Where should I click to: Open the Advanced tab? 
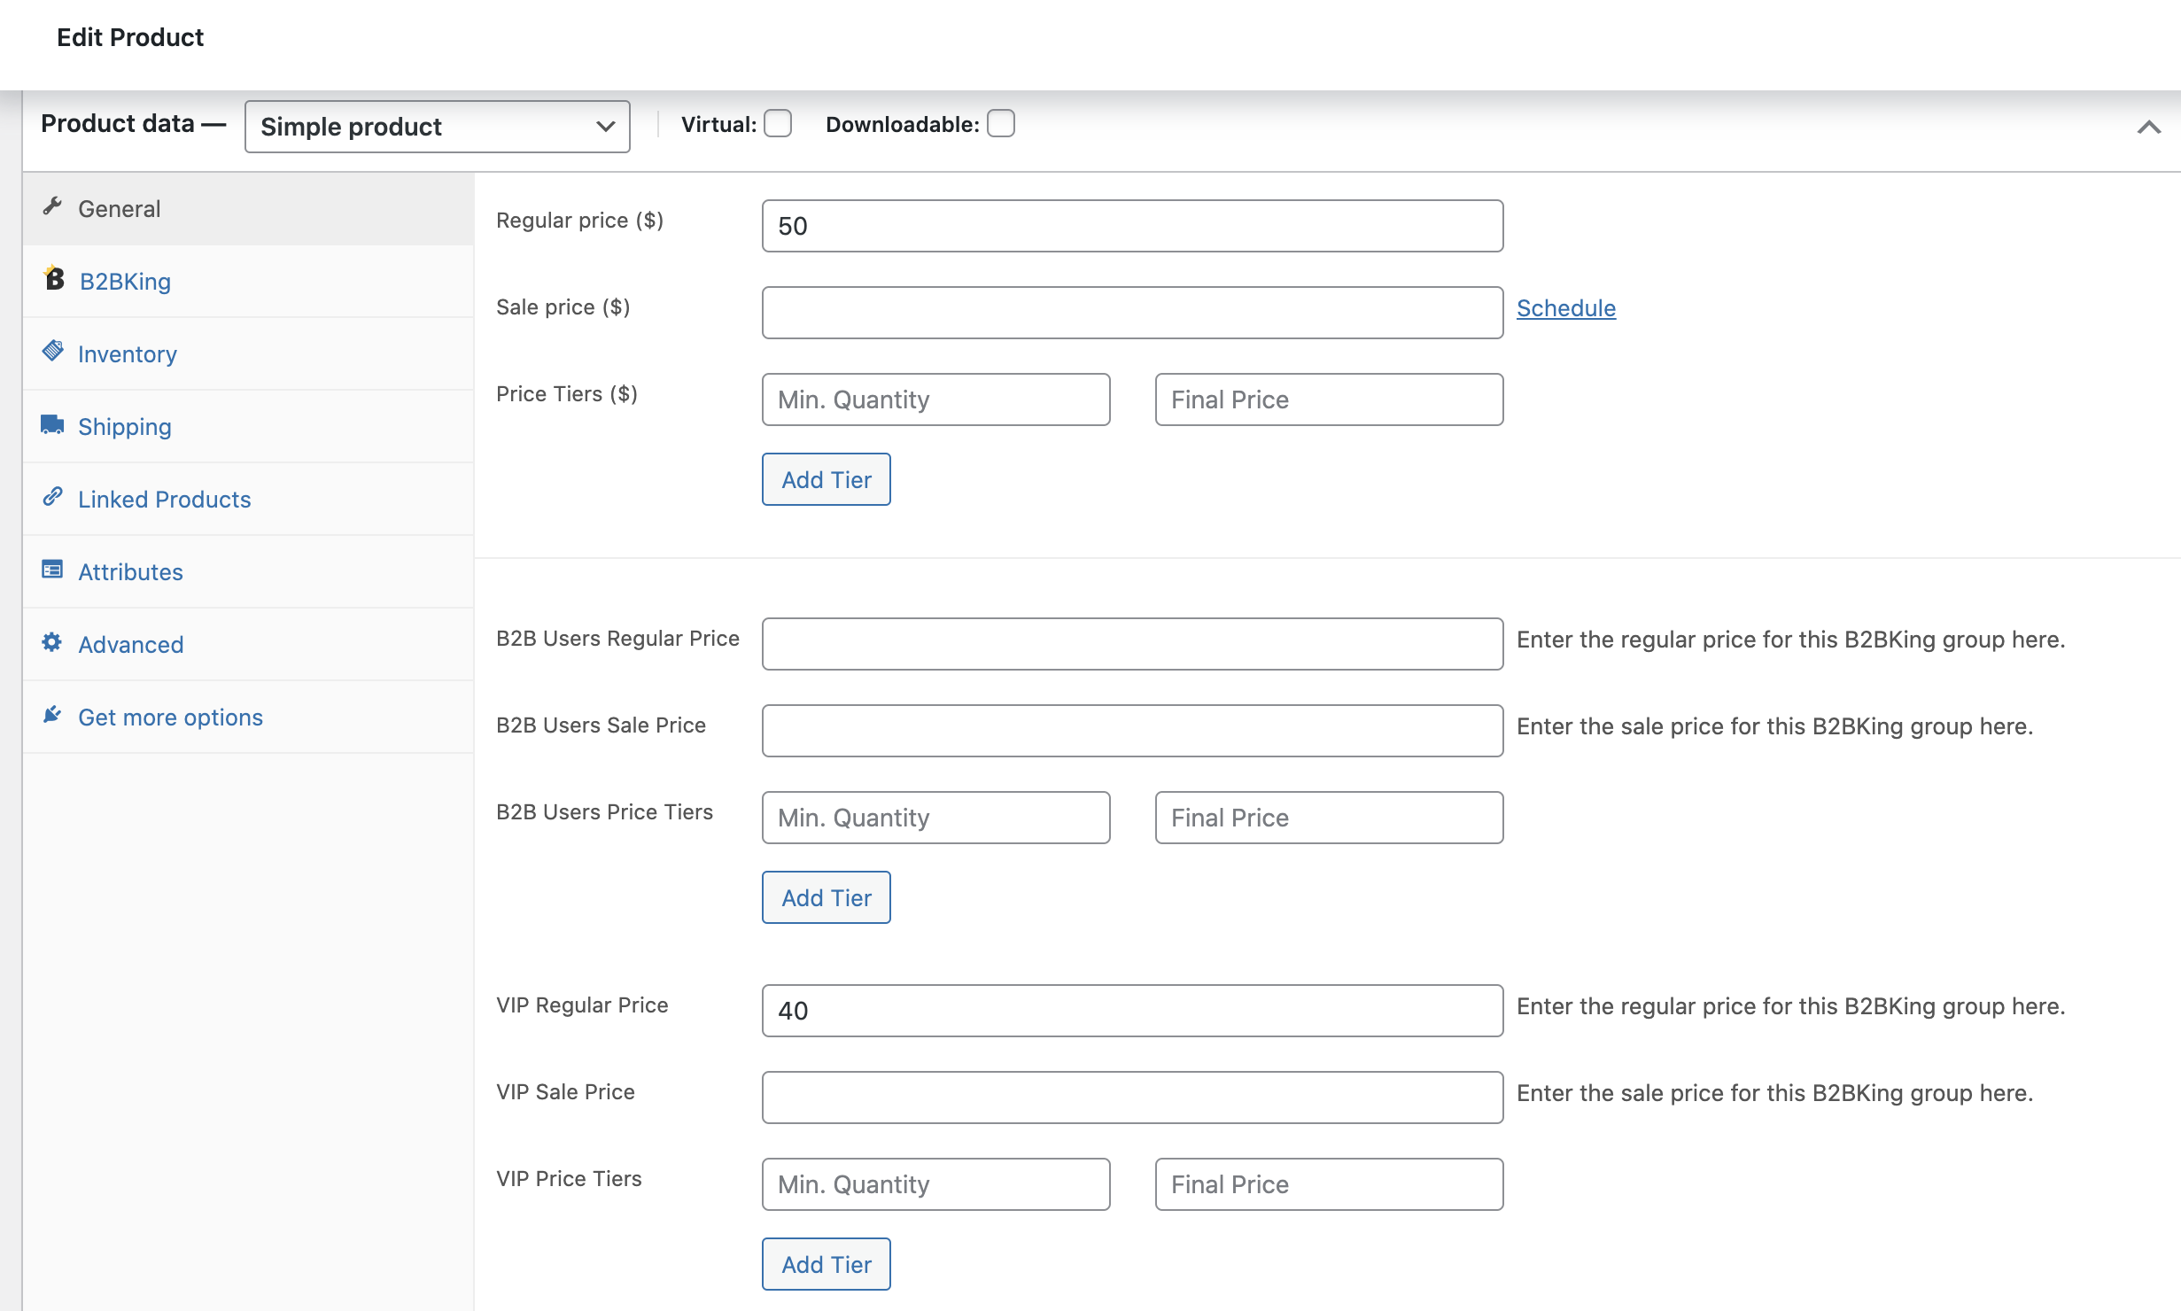click(248, 645)
